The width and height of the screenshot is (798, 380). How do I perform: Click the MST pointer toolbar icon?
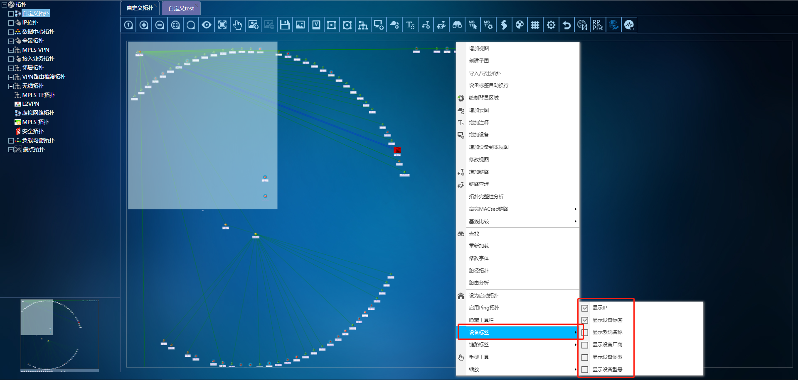tap(473, 25)
